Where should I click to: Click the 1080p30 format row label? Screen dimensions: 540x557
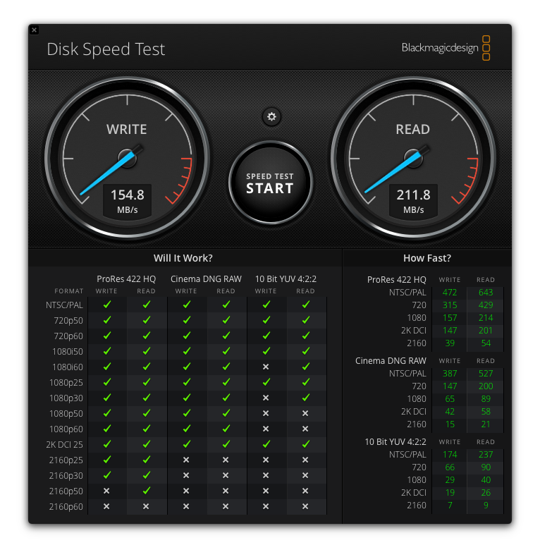click(66, 398)
